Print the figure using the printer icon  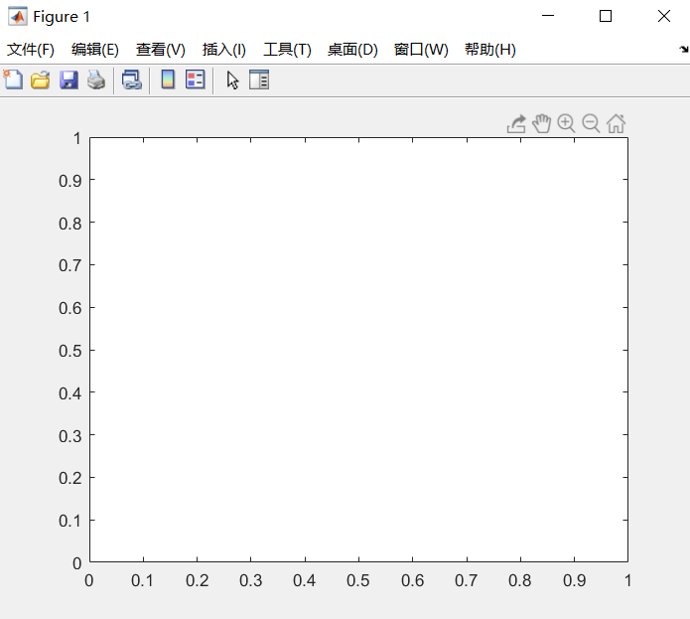[x=96, y=80]
